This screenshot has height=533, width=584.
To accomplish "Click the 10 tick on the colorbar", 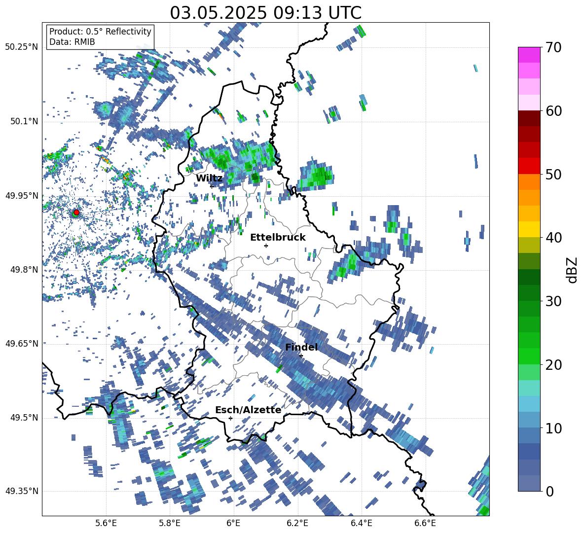I will 553,428.
